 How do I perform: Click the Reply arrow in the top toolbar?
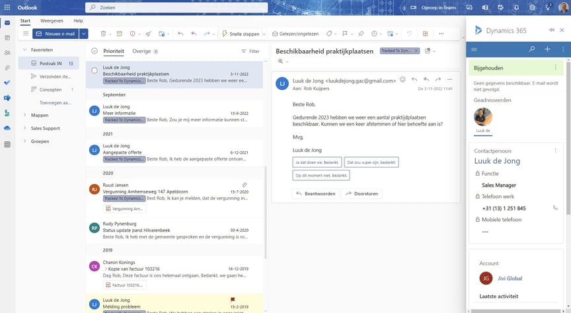pos(180,34)
